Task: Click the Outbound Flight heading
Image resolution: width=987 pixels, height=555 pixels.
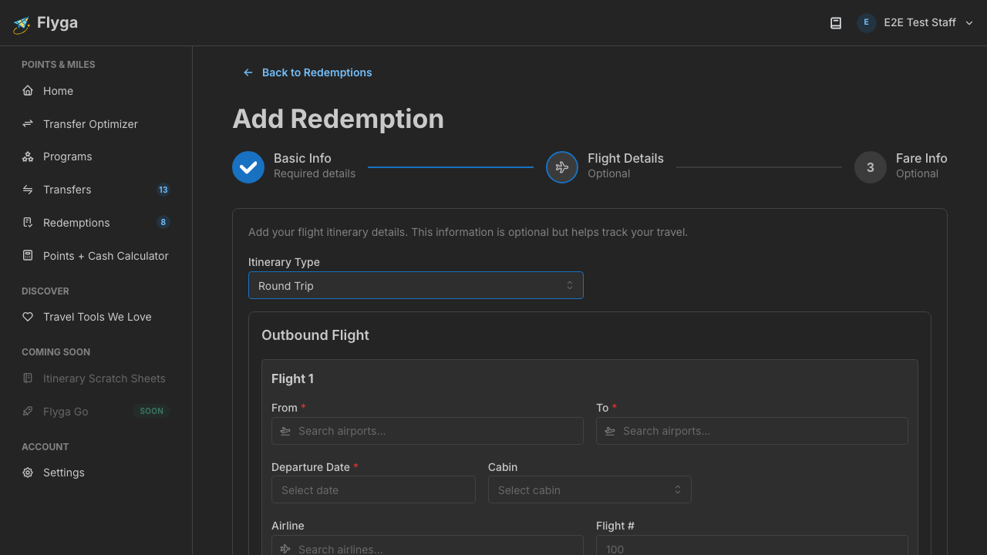Action: click(315, 335)
